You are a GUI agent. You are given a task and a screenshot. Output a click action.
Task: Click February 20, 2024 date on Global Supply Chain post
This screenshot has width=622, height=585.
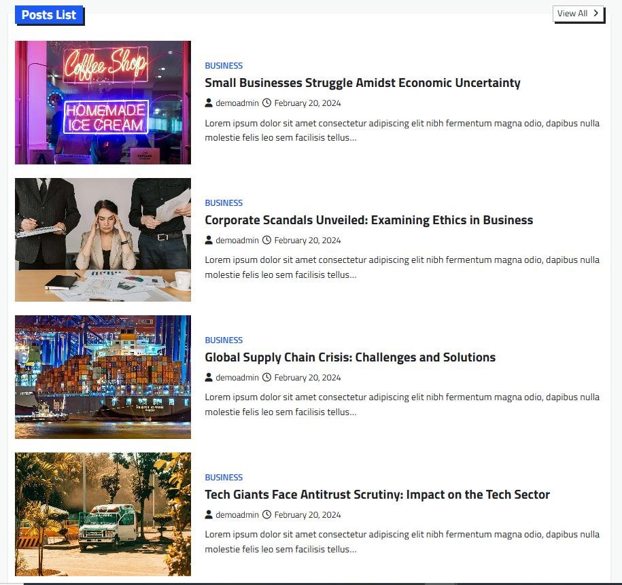click(x=307, y=378)
